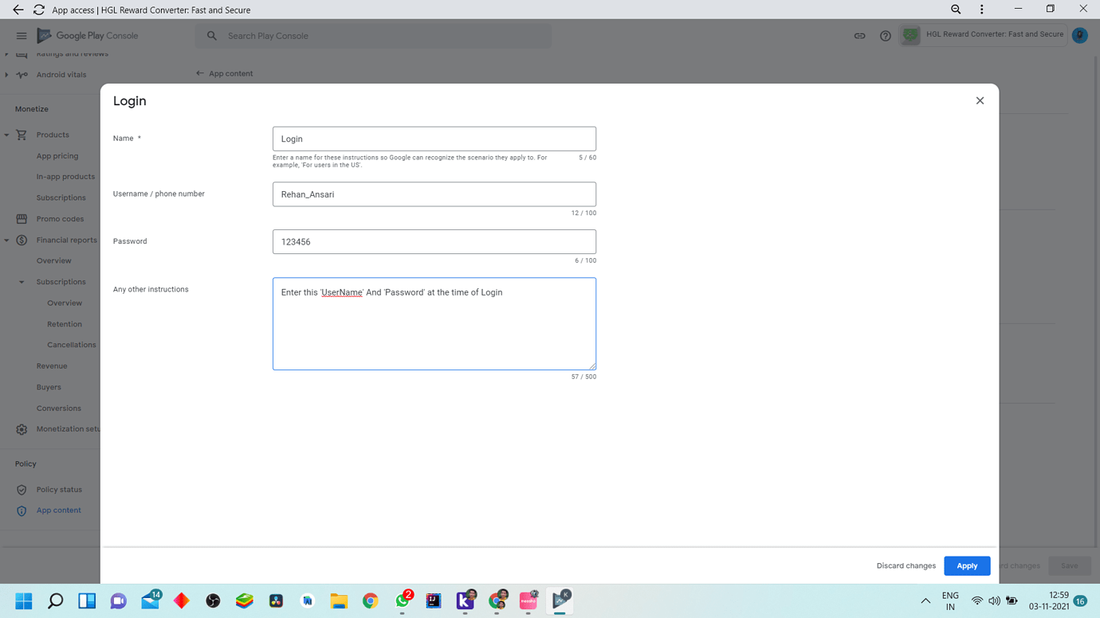This screenshot has width=1100, height=618.
Task: Open Conversions in sidebar
Action: pos(59,409)
